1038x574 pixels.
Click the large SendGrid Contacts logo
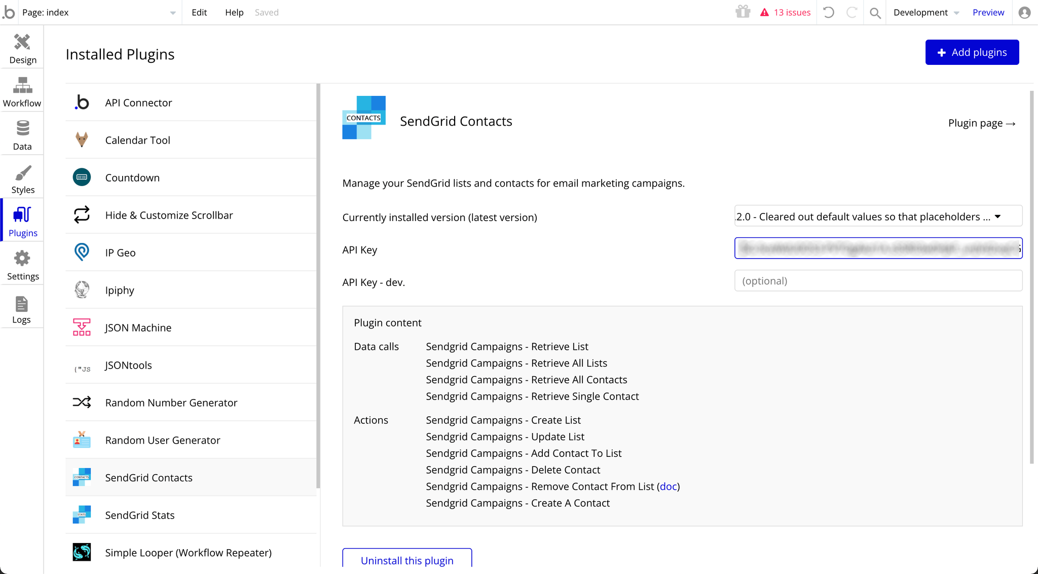364,118
